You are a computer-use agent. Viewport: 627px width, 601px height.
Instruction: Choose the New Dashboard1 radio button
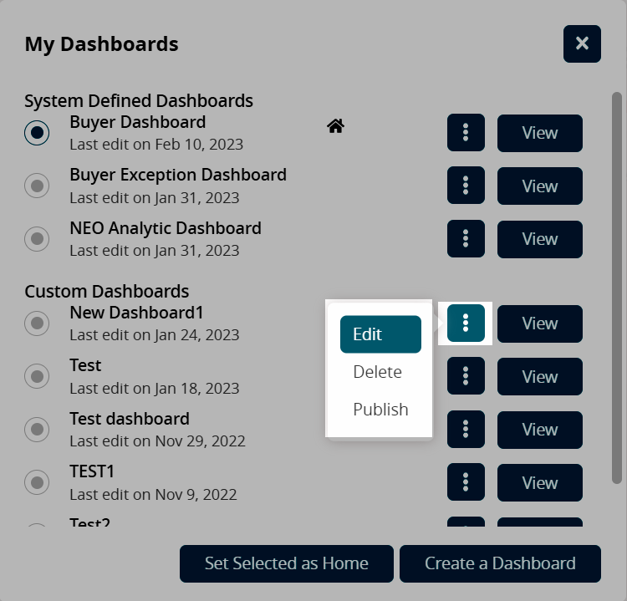click(37, 323)
